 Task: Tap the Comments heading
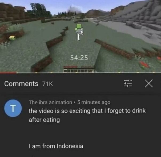[x=21, y=84]
